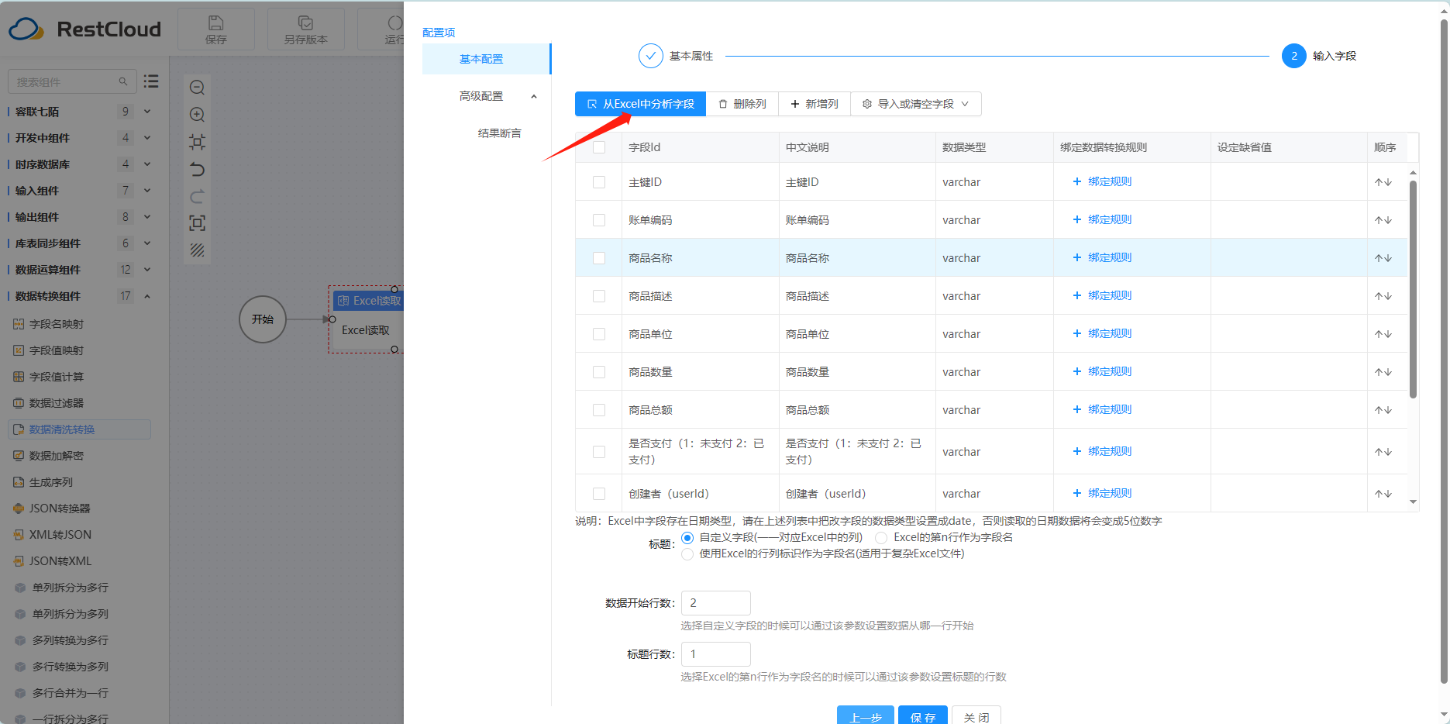The image size is (1450, 724).
Task: Click 从Excel中分析字段 button
Action: (x=640, y=104)
